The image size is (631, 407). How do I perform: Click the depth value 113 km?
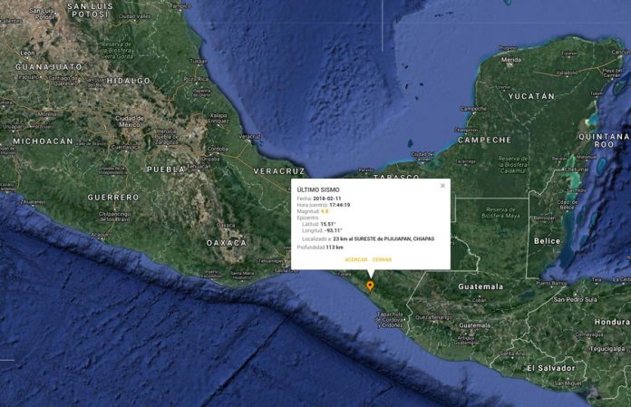point(335,247)
